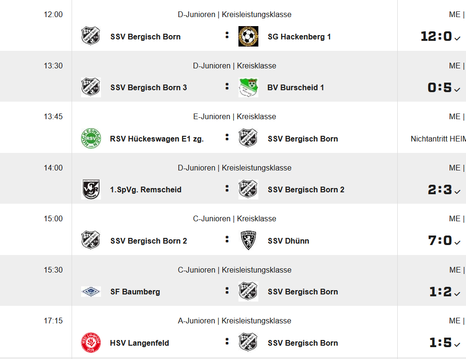
Task: Click SSV Bergisch Born 3 team crest
Action: [91, 87]
